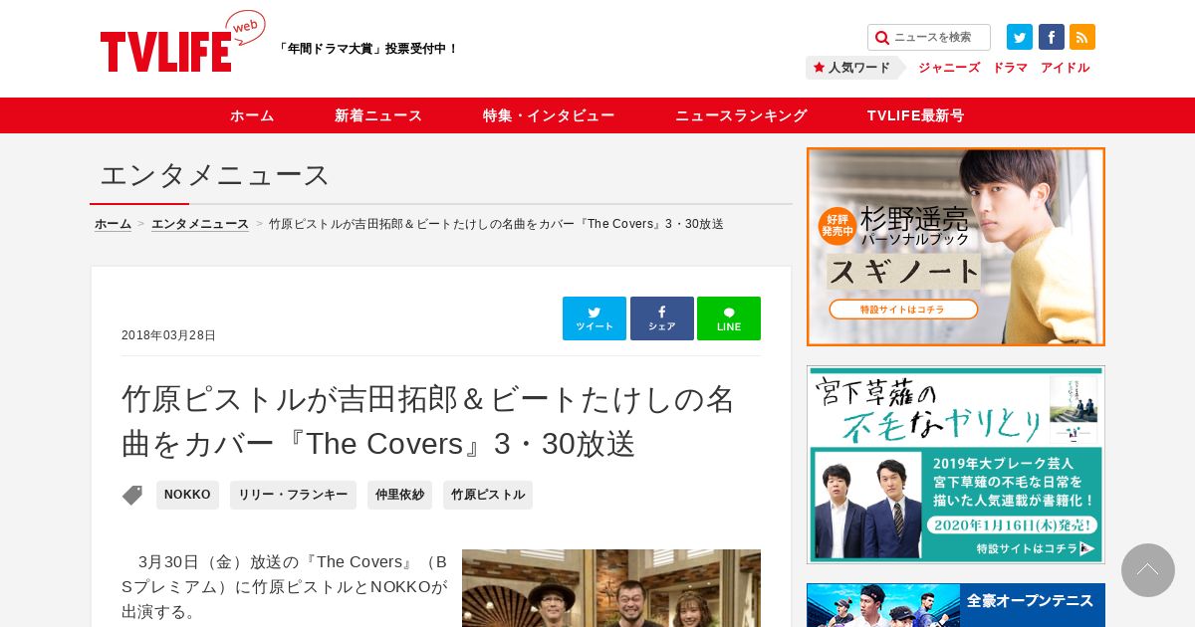Share article via the ツイート button
1195x627 pixels.
[x=595, y=318]
